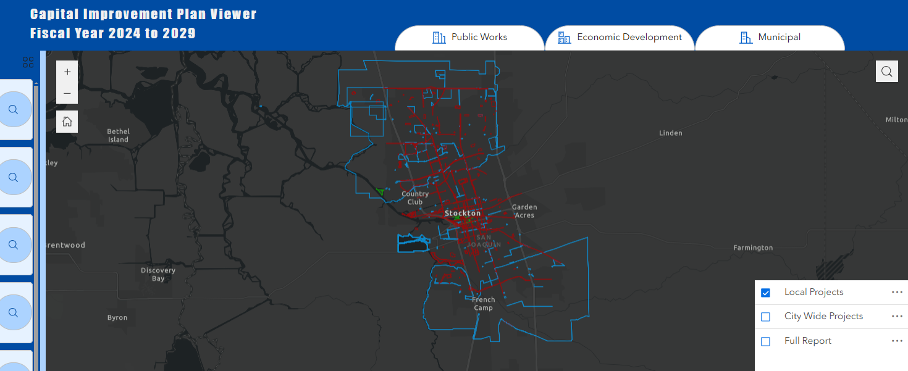Click the Fiscal Year 2024 to 2029 subtitle
Screen dimensions: 908x371
coord(113,33)
